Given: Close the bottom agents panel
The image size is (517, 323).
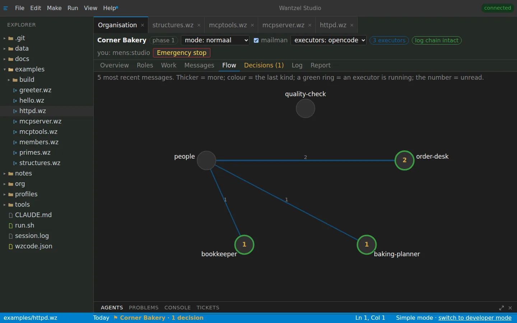Looking at the screenshot, I should (x=510, y=308).
